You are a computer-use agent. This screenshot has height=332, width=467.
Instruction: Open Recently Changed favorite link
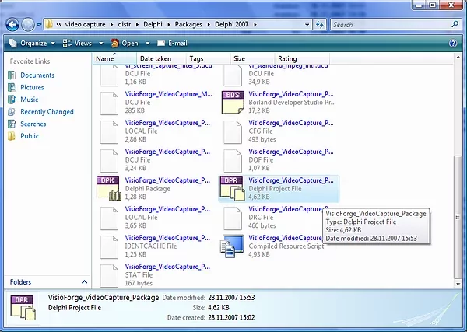[47, 112]
